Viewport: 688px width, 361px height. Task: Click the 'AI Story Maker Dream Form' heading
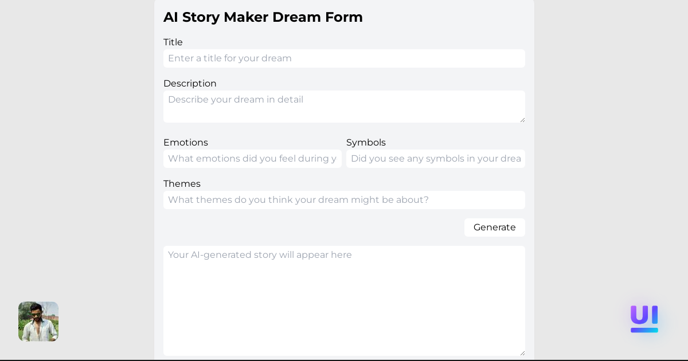pyautogui.click(x=263, y=17)
